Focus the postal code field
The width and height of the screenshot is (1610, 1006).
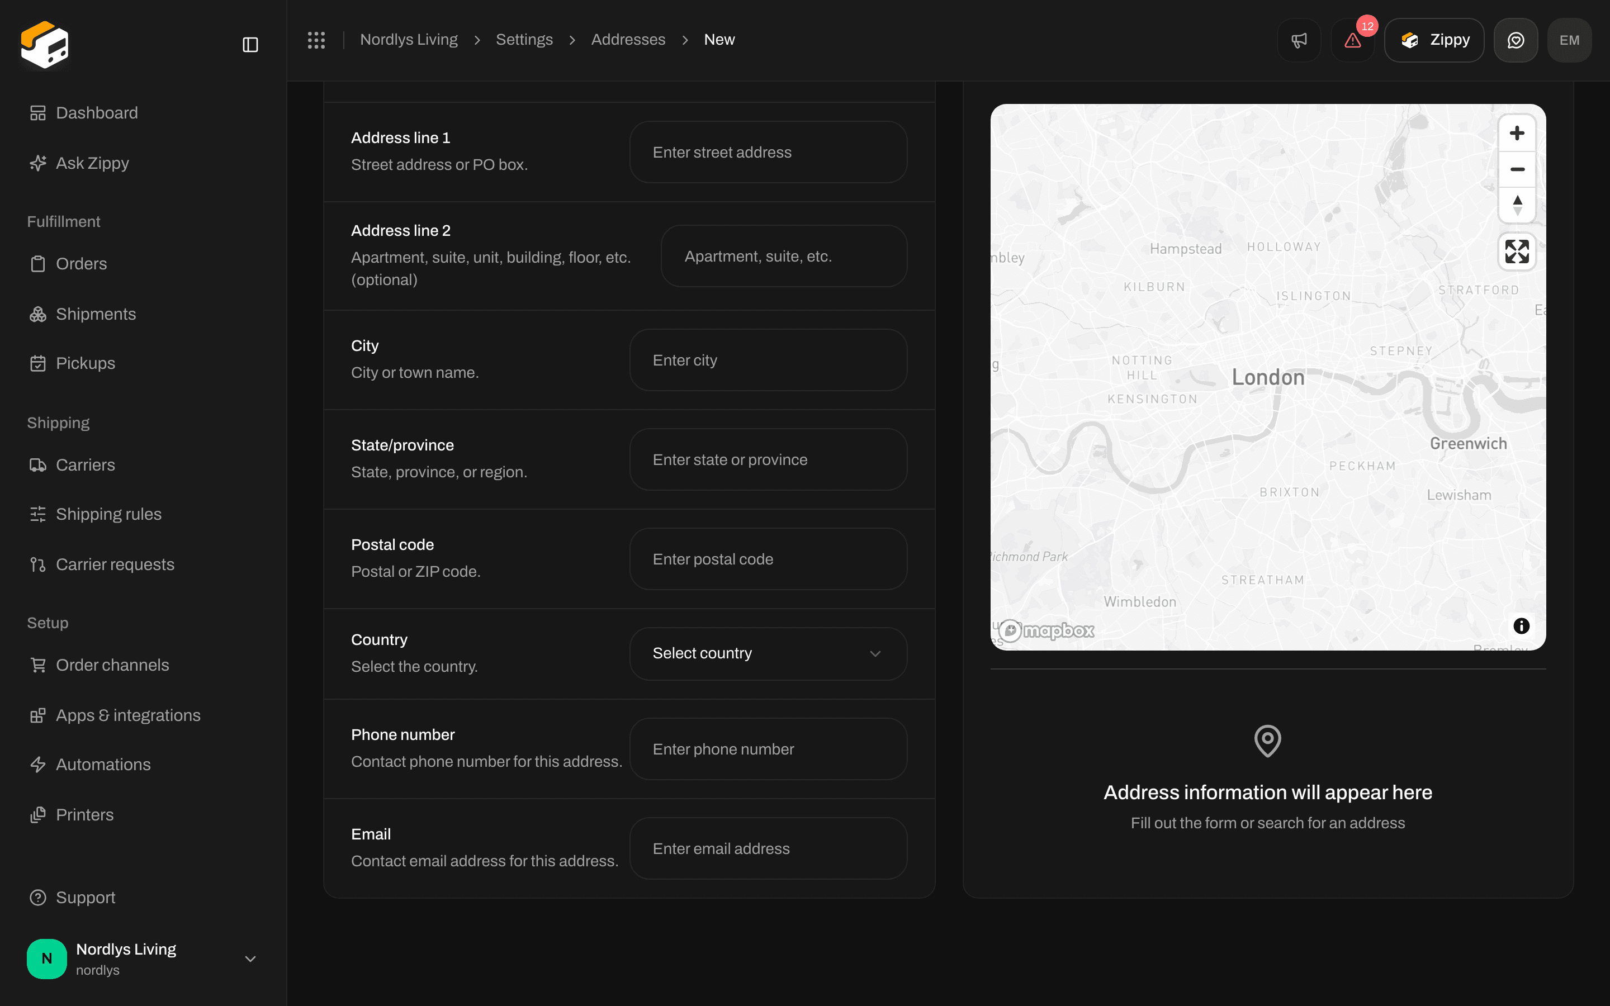(768, 559)
